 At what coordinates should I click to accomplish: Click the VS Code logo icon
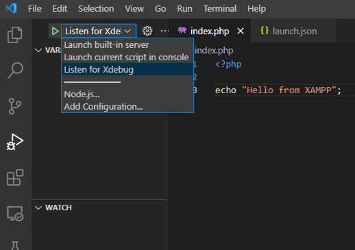click(x=11, y=9)
